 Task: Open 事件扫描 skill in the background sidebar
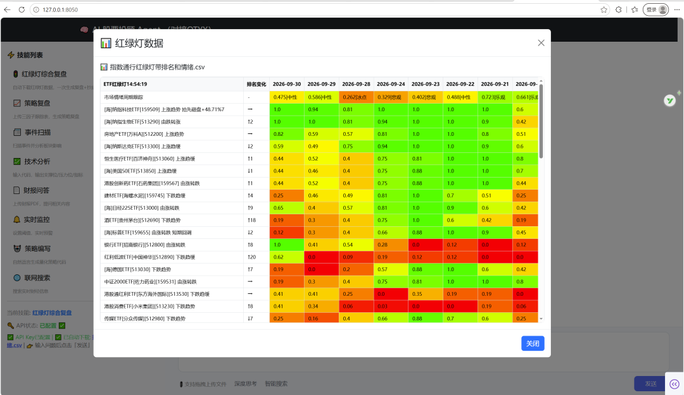[x=32, y=132]
